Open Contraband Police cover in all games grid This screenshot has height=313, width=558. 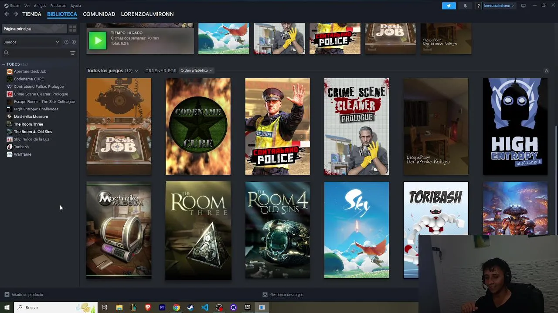click(x=277, y=127)
